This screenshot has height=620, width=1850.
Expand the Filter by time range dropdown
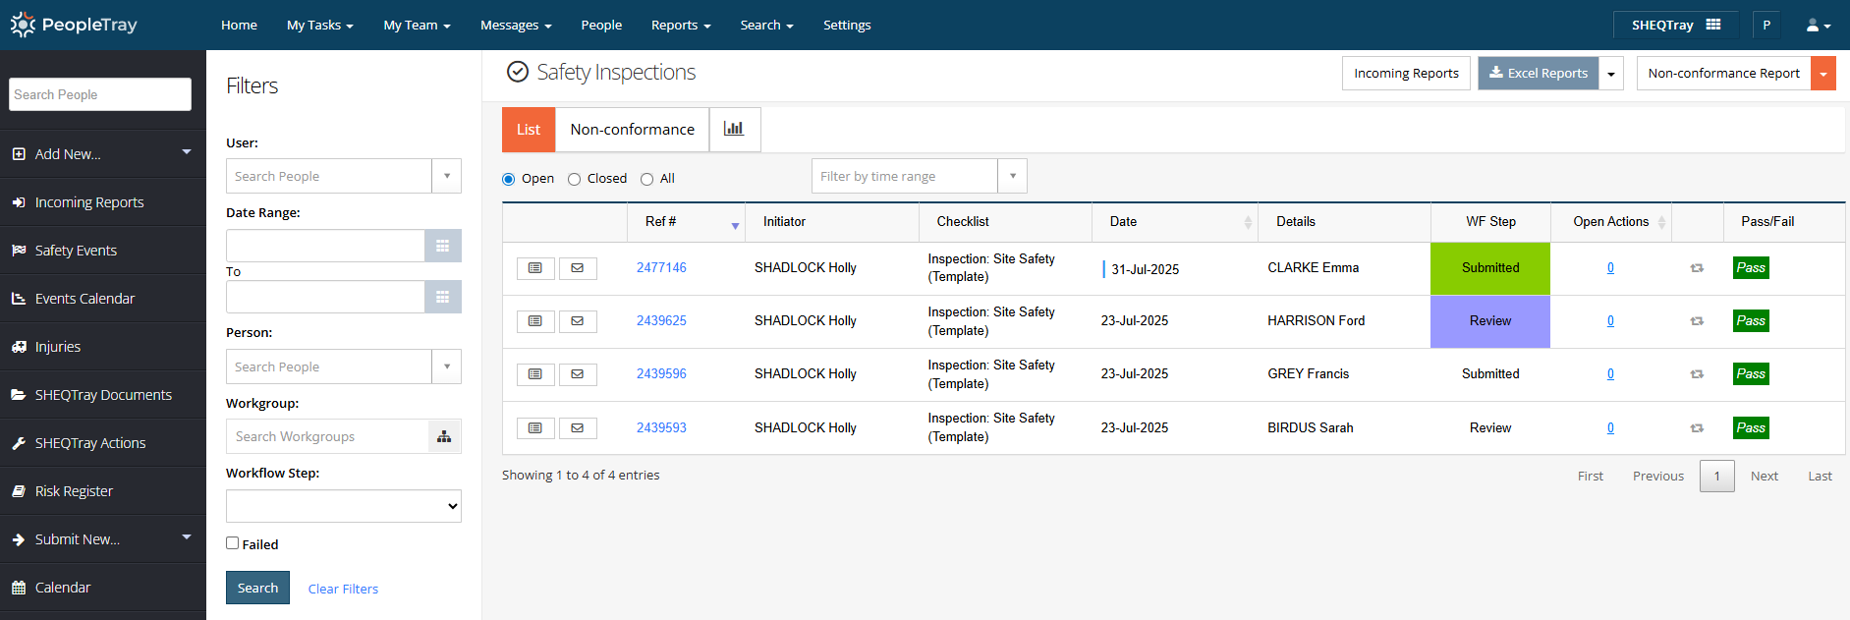[1012, 177]
